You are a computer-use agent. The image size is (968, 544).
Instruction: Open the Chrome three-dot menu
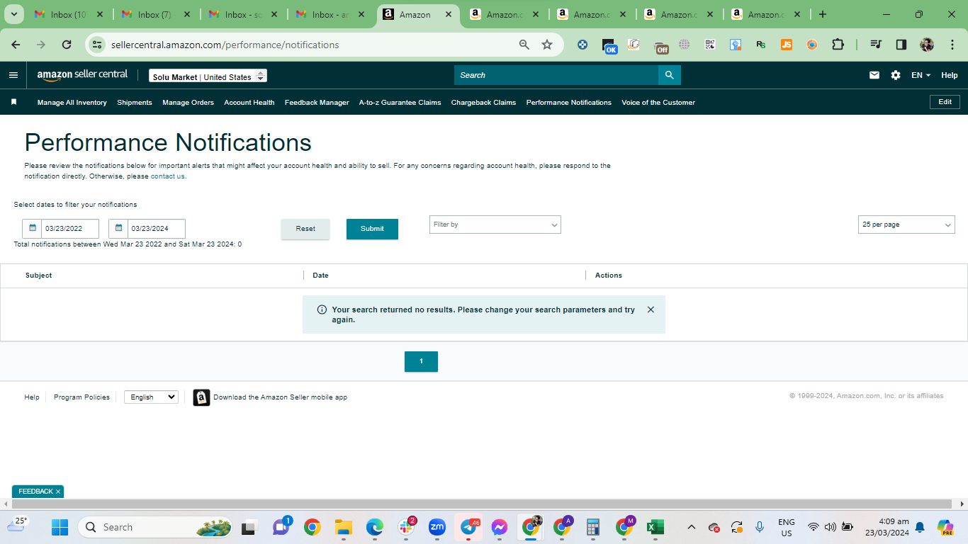point(952,45)
